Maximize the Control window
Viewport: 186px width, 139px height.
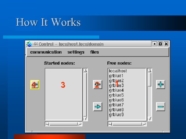pos(160,44)
